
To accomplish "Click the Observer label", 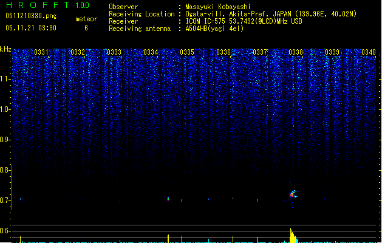I will click(x=123, y=7).
